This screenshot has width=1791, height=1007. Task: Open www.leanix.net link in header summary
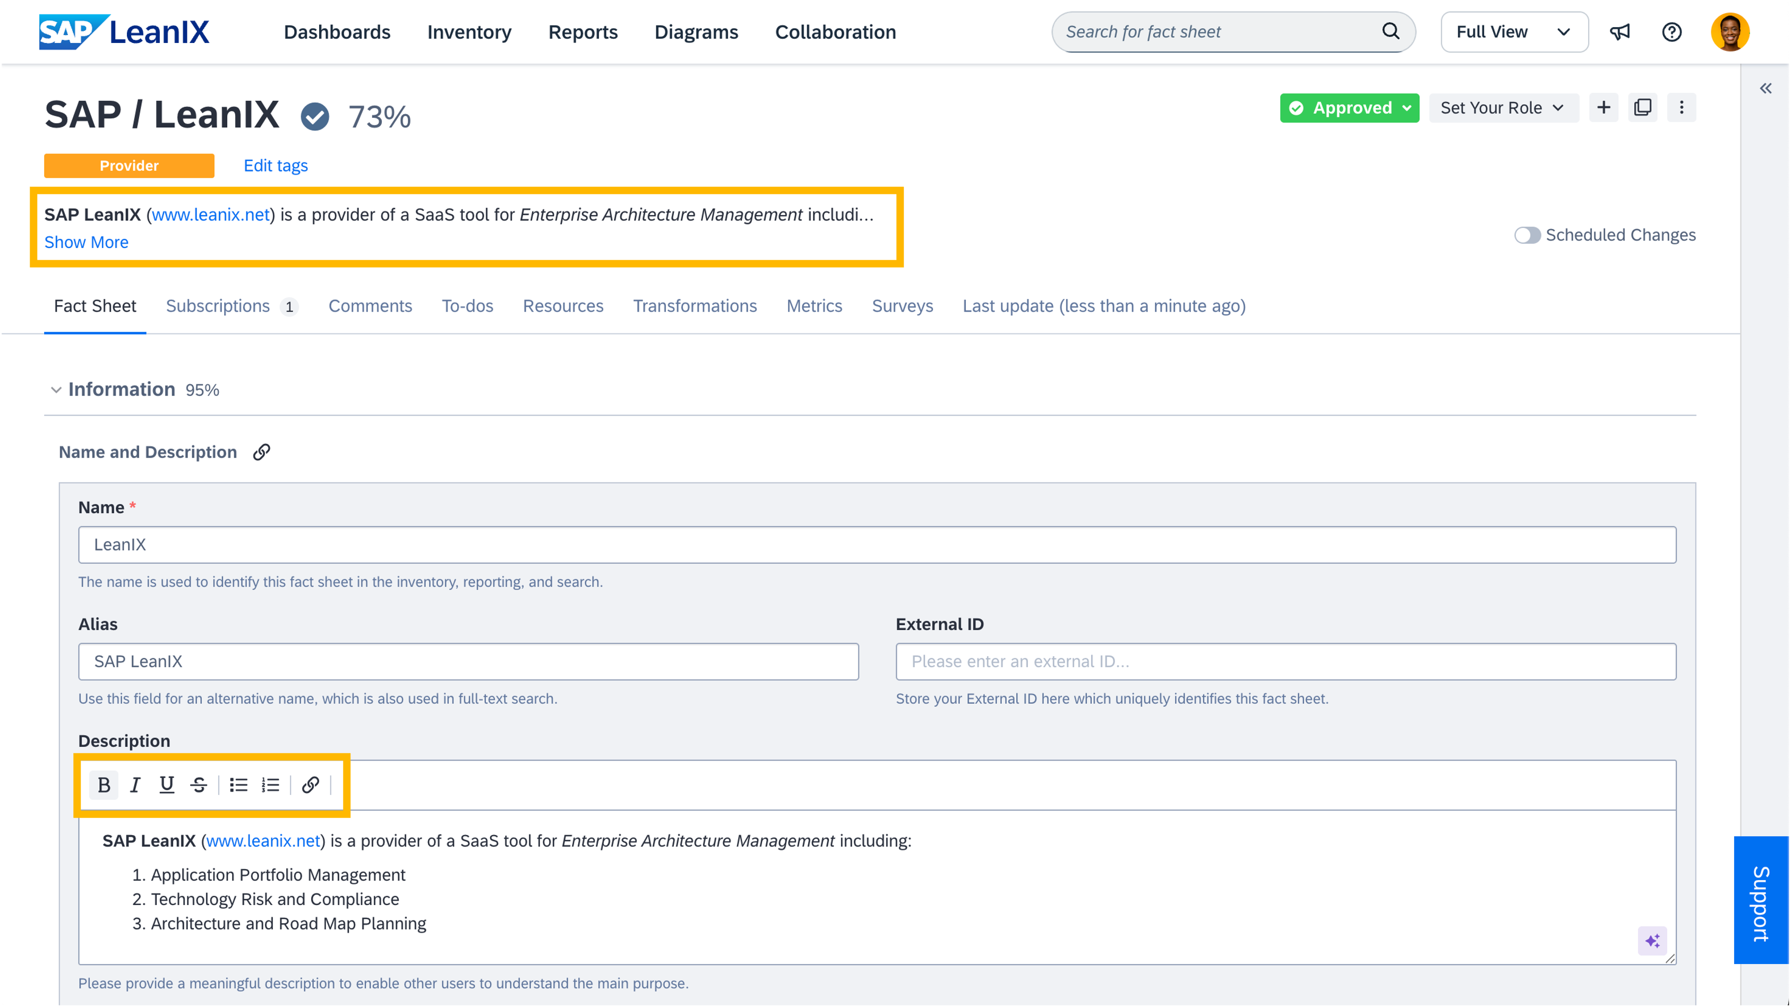[x=211, y=215]
